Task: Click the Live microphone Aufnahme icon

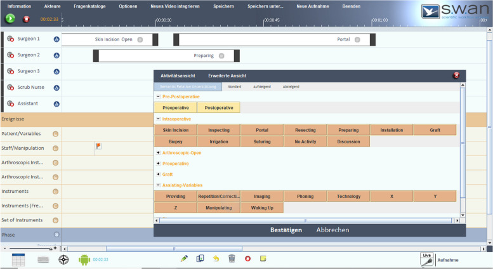Action: pos(427,259)
